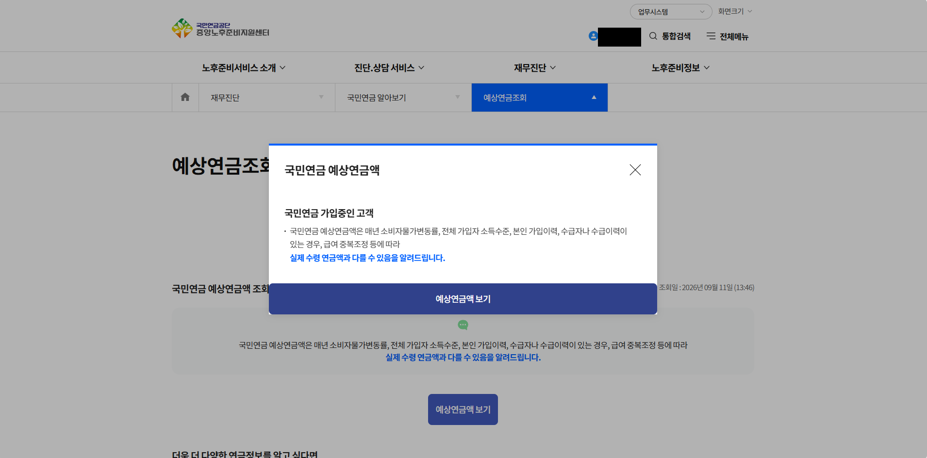Open the 노후준비정보 menu
The height and width of the screenshot is (458, 927).
click(x=680, y=68)
